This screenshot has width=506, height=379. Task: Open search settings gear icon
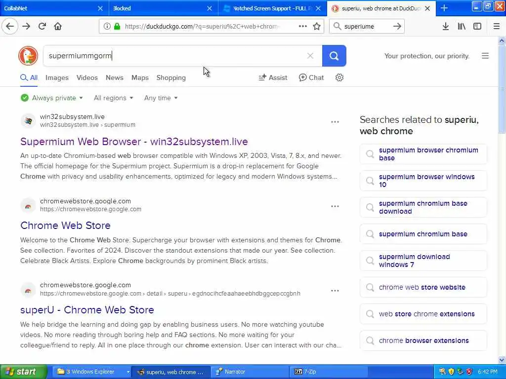[339, 77]
